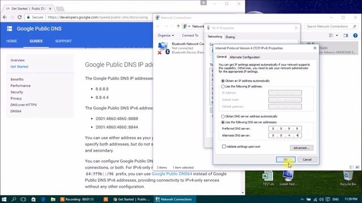Open the Google Public DNS menu icon

click(x=10, y=29)
